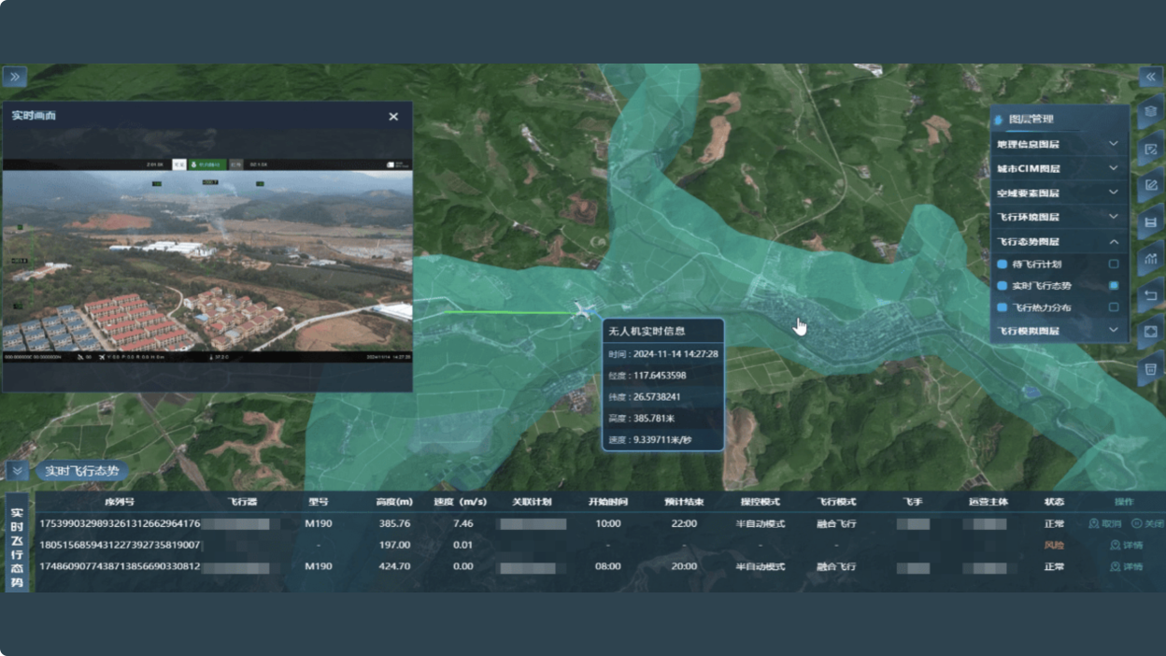Select serial number row starting 180515
Image resolution: width=1166 pixels, height=656 pixels.
coord(119,545)
